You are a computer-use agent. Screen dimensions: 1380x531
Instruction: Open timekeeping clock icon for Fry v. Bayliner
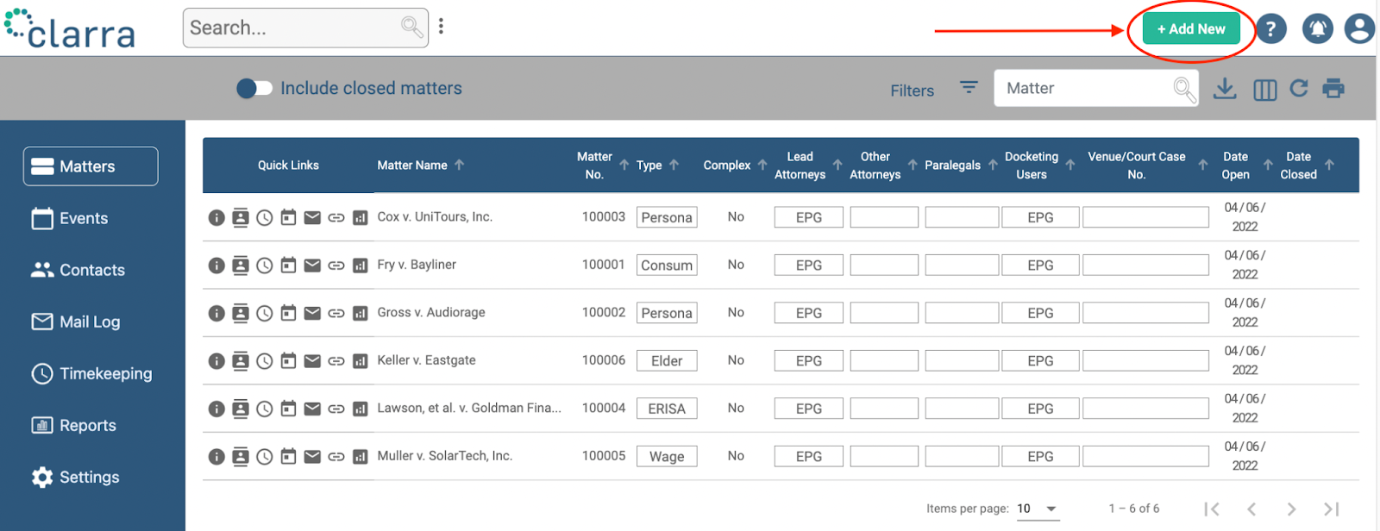[x=265, y=265]
